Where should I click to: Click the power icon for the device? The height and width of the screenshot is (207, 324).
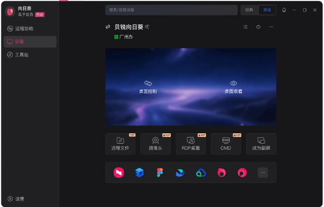click(x=258, y=27)
